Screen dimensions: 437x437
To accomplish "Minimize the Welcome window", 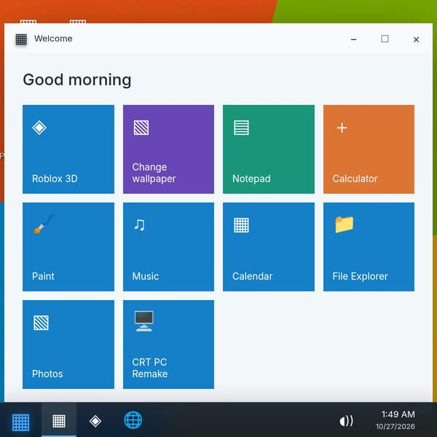I will [354, 39].
